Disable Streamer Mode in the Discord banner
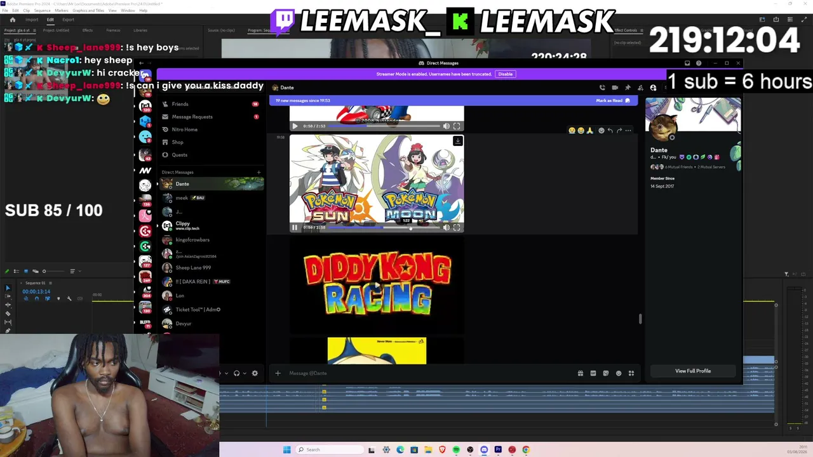 click(x=505, y=74)
